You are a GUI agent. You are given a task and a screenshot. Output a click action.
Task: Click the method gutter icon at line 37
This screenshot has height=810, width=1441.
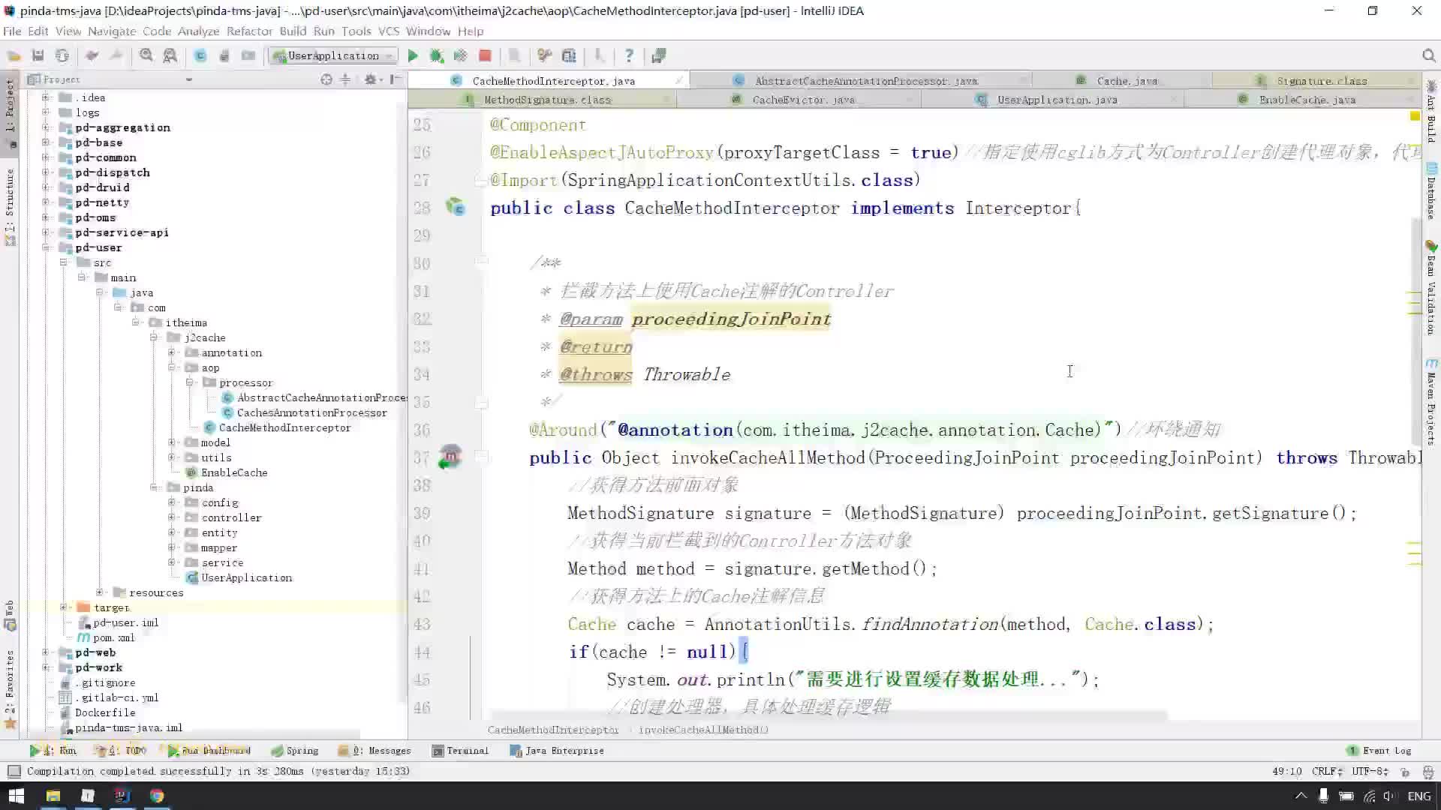coord(450,457)
